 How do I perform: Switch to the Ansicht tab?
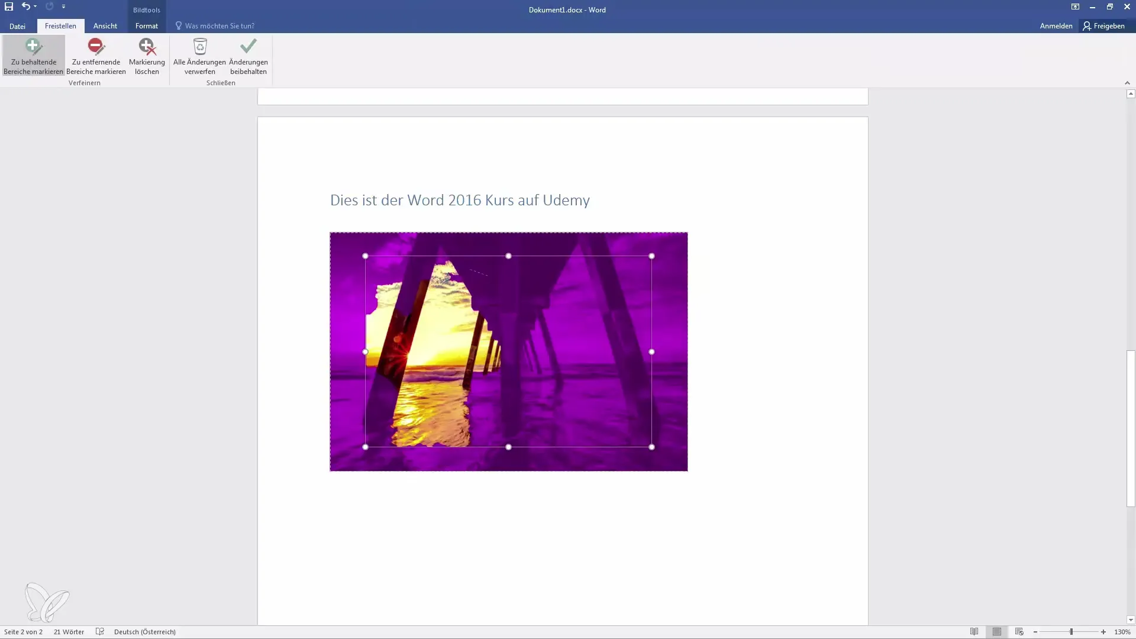[x=105, y=26]
